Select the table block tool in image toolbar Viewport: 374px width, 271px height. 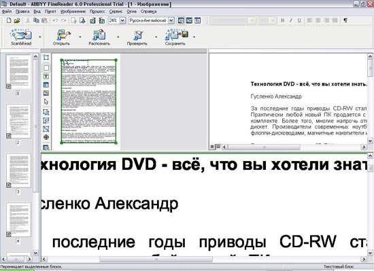[x=46, y=85]
